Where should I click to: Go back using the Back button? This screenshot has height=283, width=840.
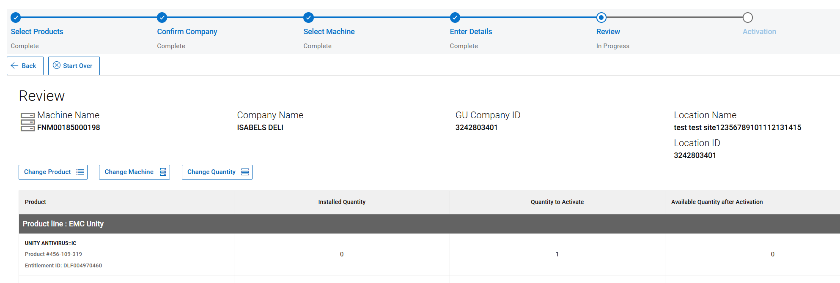coord(25,66)
